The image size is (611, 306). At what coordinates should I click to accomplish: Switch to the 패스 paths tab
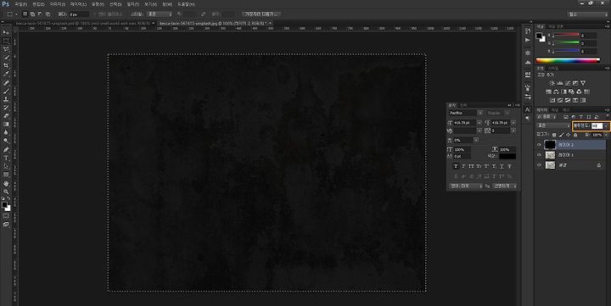[x=566, y=110]
